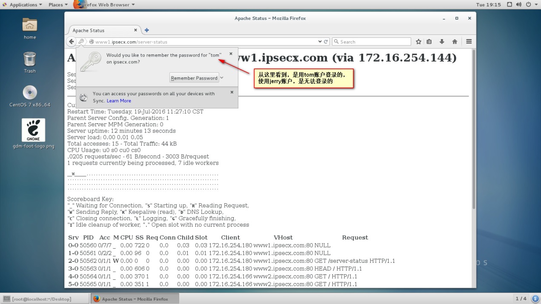The height and width of the screenshot is (304, 541).
Task: Open the Firefox Web Browser app menu
Action: [104, 5]
